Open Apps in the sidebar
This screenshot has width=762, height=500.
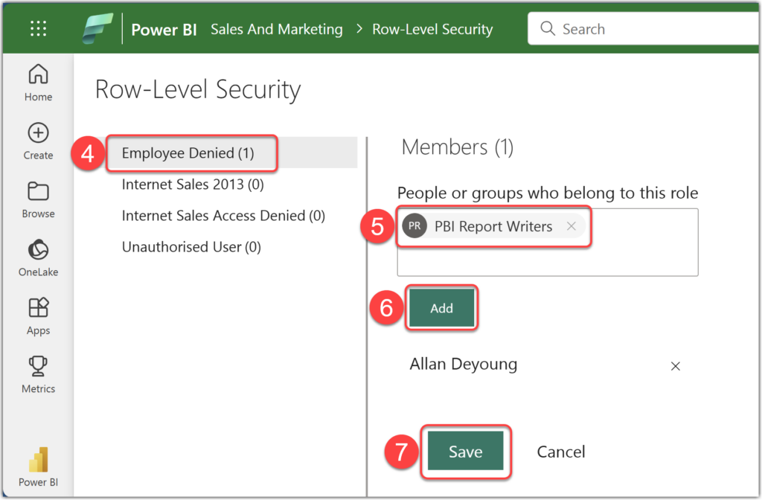pos(39,316)
